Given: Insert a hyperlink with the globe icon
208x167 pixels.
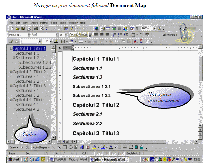Looking at the screenshot, I should tap(97, 28).
